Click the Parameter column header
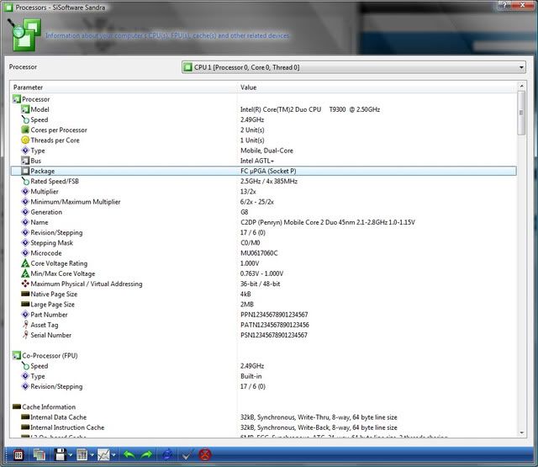The width and height of the screenshot is (538, 467). click(124, 88)
